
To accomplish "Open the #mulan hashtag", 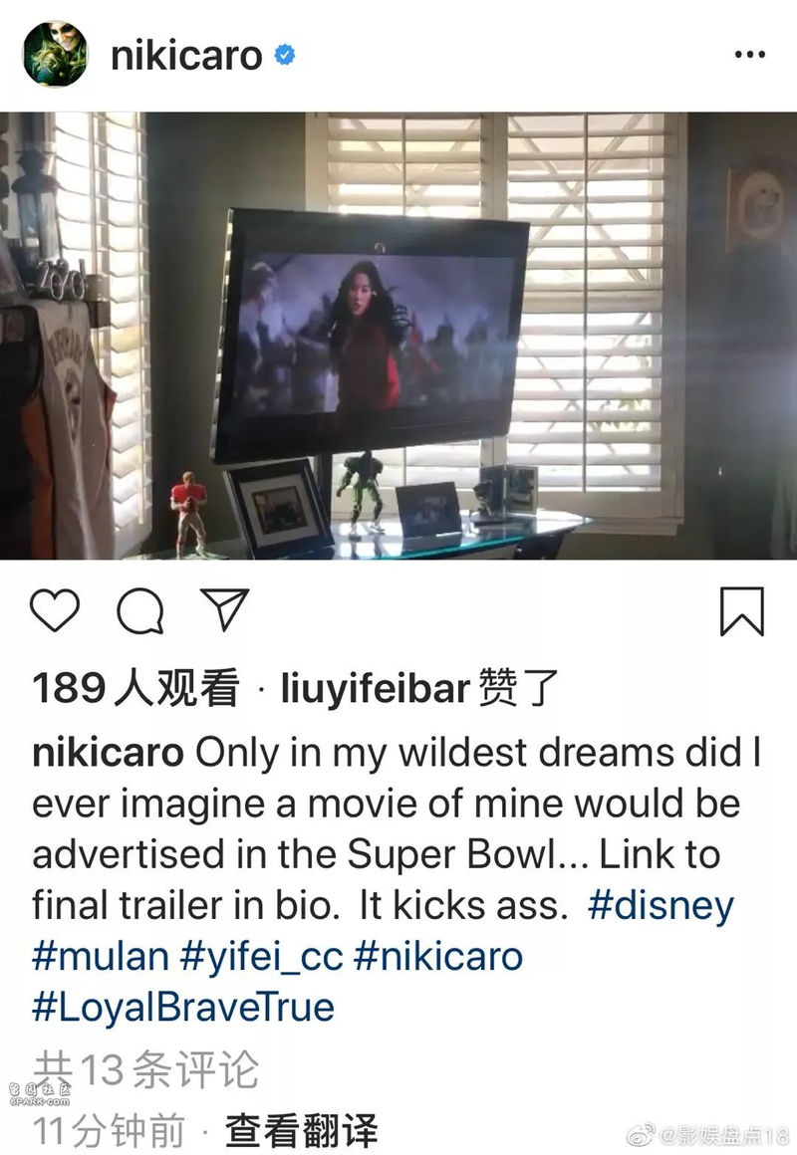I will [101, 956].
